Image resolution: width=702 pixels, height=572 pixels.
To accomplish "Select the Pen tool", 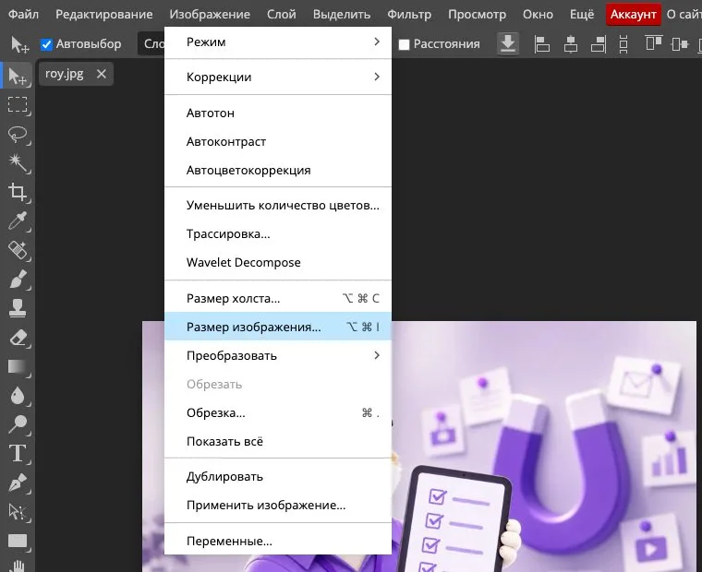I will 18,483.
